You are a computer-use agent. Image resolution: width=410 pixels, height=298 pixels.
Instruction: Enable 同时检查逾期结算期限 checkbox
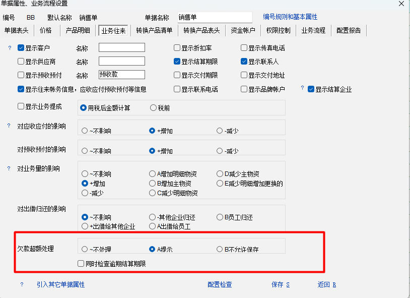[81, 263]
